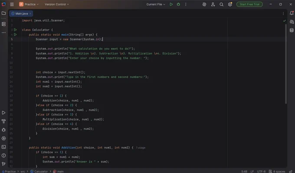Start debugging with the bug icon
295x173 pixels.
[178, 4]
